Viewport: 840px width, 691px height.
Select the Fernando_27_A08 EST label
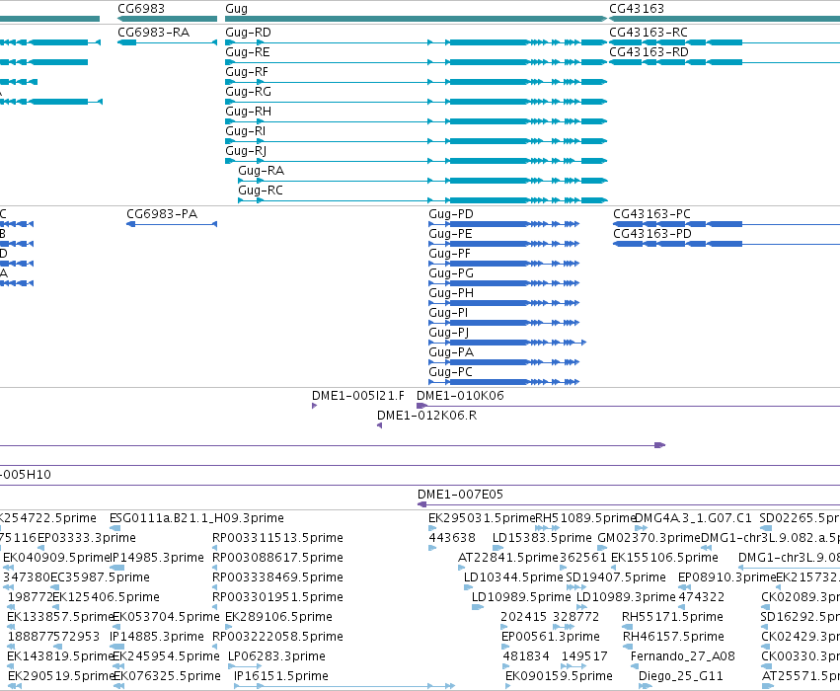(682, 656)
